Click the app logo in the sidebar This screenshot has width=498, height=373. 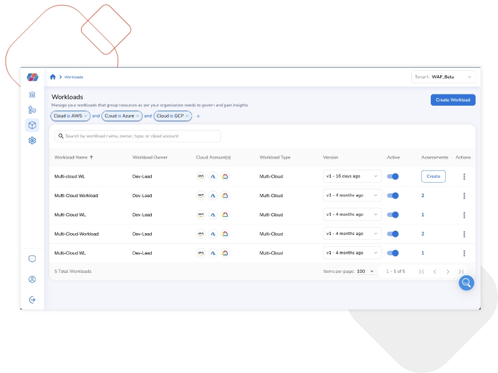32,77
